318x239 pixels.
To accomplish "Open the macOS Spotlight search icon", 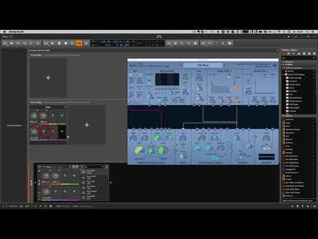I will tap(307, 32).
